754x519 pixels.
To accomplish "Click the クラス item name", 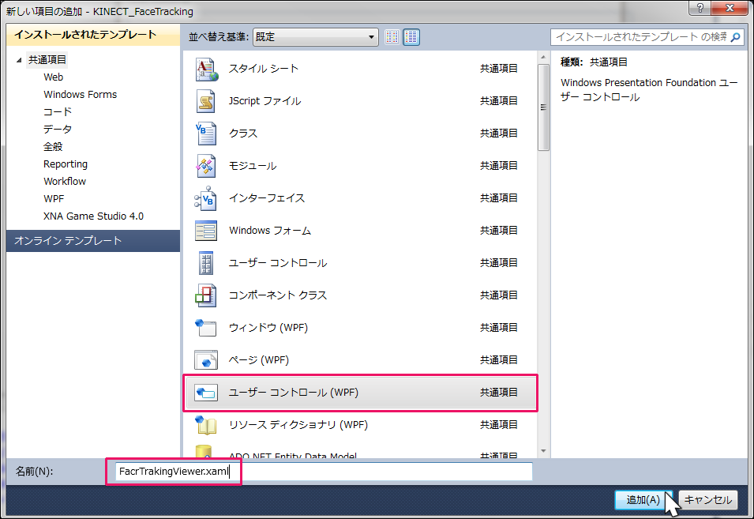I will tap(243, 134).
